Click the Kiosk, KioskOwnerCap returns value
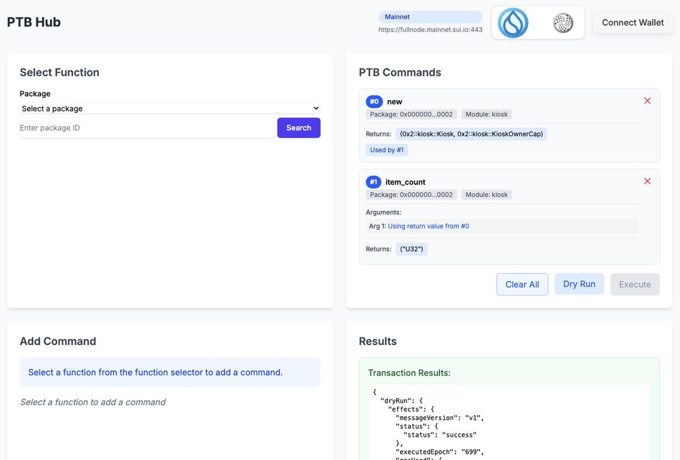Image resolution: width=680 pixels, height=460 pixels. (x=471, y=134)
